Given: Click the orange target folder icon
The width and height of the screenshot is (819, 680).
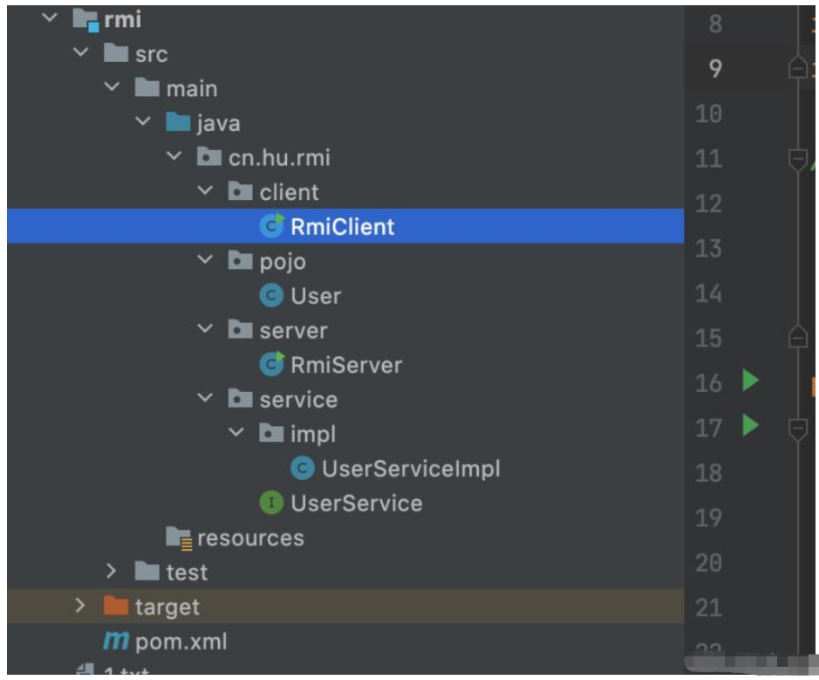Looking at the screenshot, I should 116,607.
